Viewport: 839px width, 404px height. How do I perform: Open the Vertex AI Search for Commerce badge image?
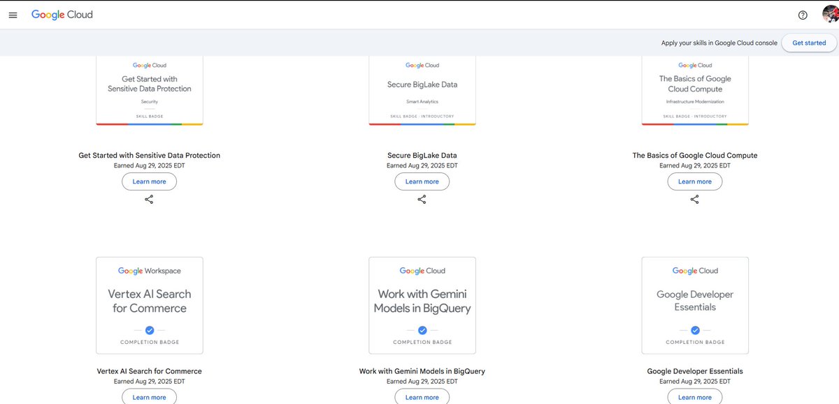(150, 306)
